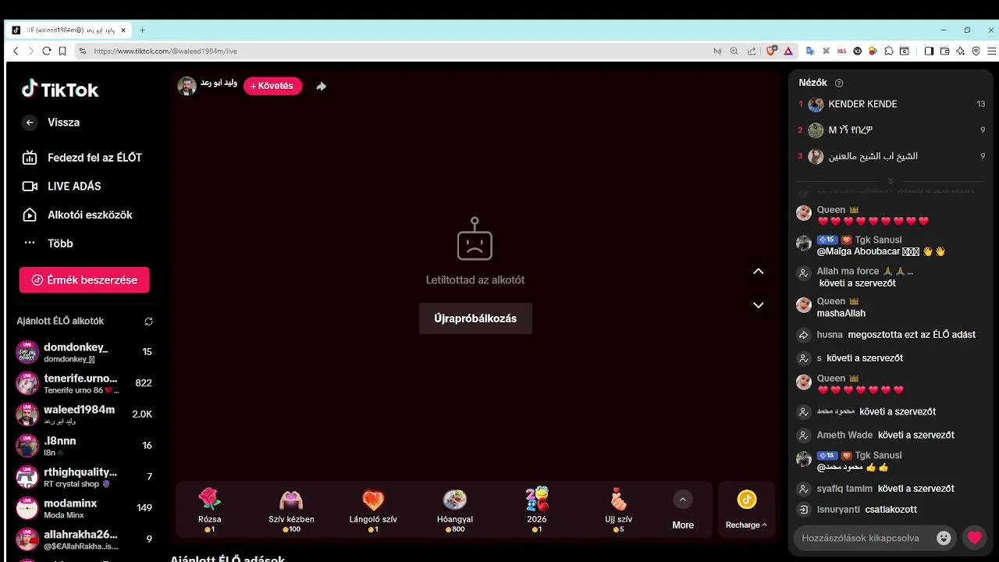Click the Érmék beszerzése button
The image size is (999, 562).
coord(84,280)
